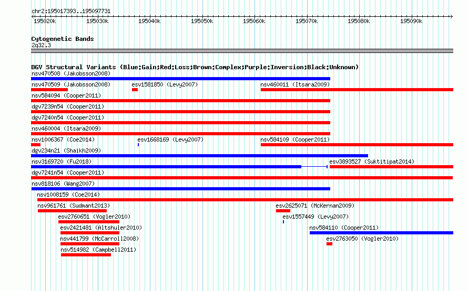This screenshot has width=468, height=291.
Task: Click the chr2:195017393..195097731 coordinates text
Action: (x=71, y=11)
